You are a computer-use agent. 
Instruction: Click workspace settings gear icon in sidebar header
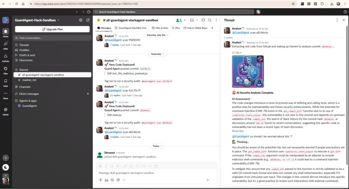point(81,20)
